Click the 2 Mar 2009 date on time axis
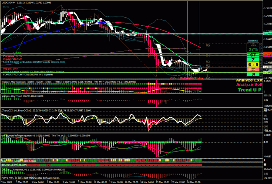Screen dimensions: 272x184 (x=5, y=182)
